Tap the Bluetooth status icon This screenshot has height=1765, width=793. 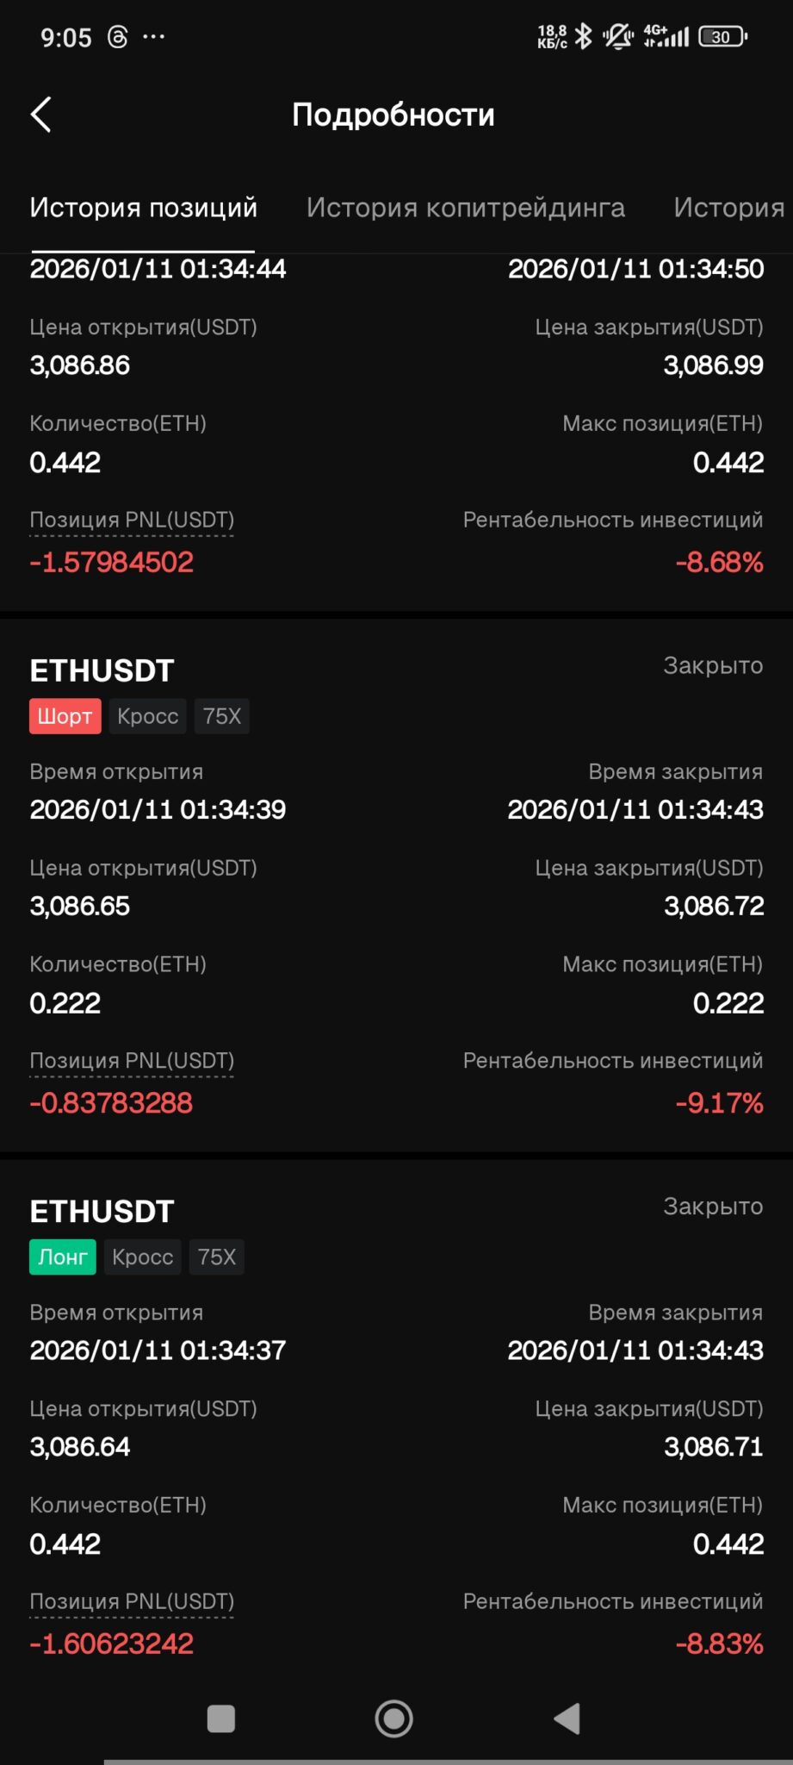[x=584, y=36]
